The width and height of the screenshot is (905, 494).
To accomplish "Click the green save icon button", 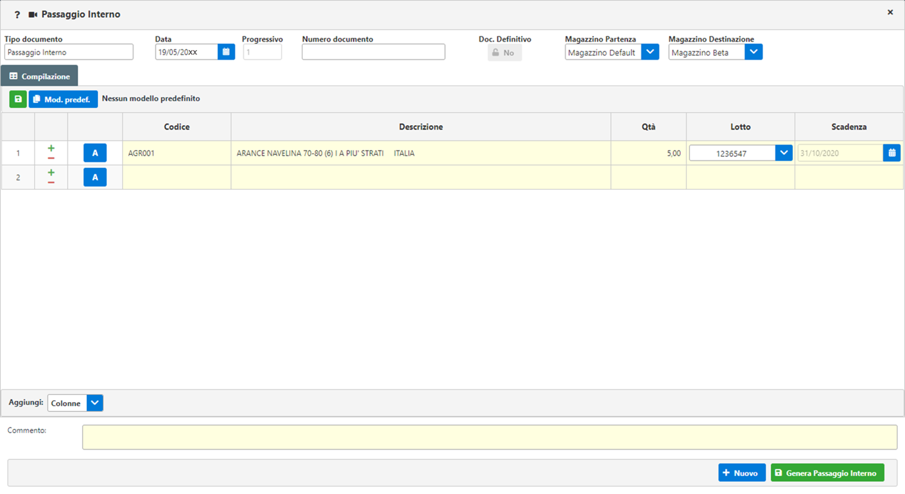I will click(18, 99).
